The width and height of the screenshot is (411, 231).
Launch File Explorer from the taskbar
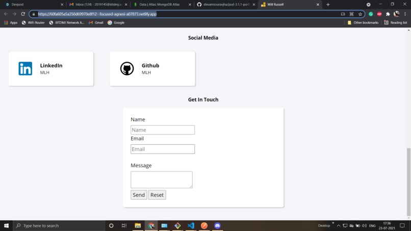(138, 225)
